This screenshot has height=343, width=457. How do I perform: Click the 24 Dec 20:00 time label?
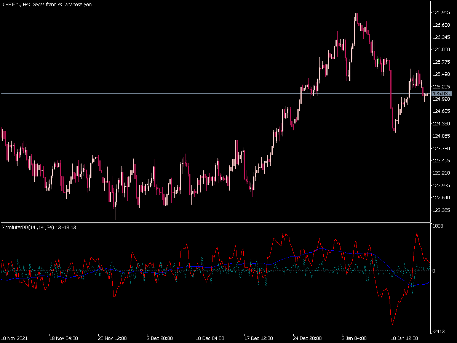307,338
